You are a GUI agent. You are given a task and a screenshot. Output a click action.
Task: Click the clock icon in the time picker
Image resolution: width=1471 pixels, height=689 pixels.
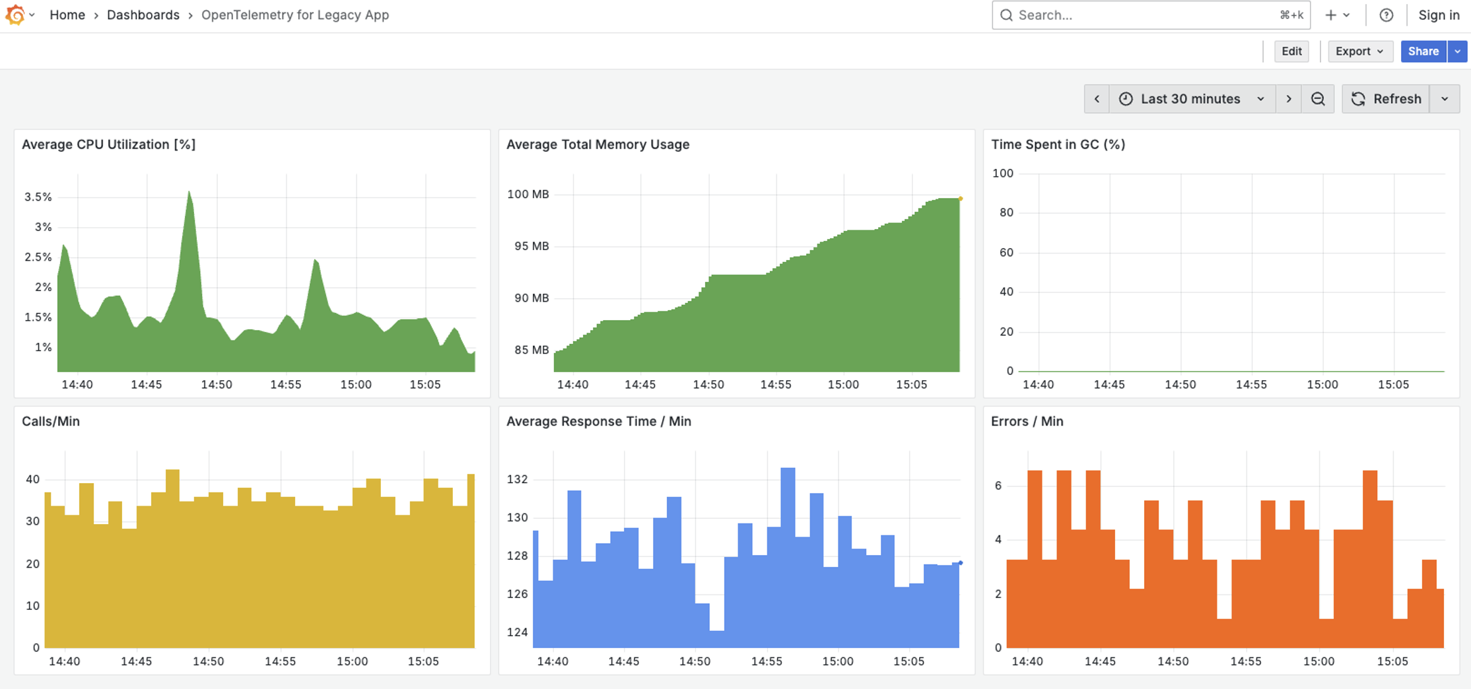click(x=1126, y=98)
